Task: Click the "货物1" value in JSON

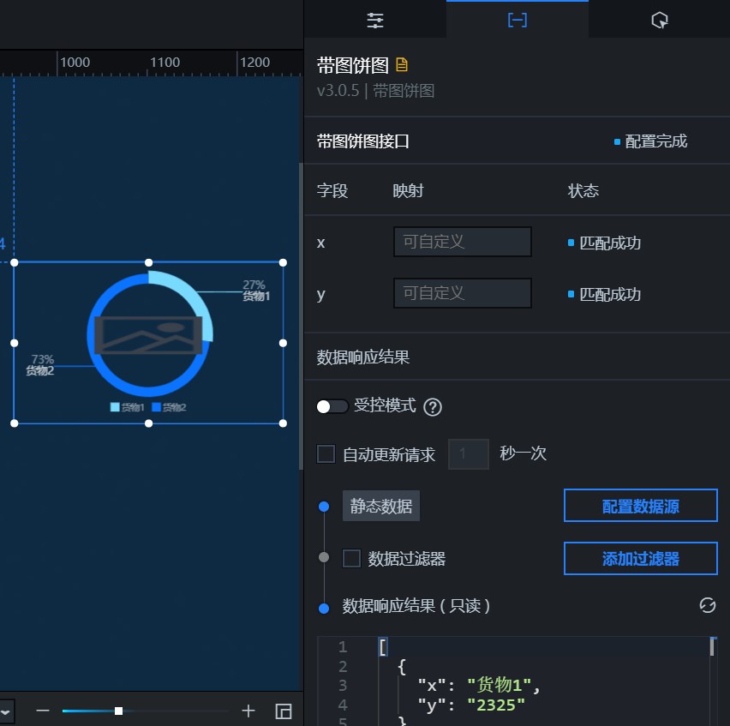Action: 499,685
